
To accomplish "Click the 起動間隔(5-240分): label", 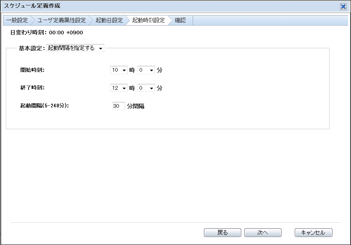I will click(x=45, y=106).
